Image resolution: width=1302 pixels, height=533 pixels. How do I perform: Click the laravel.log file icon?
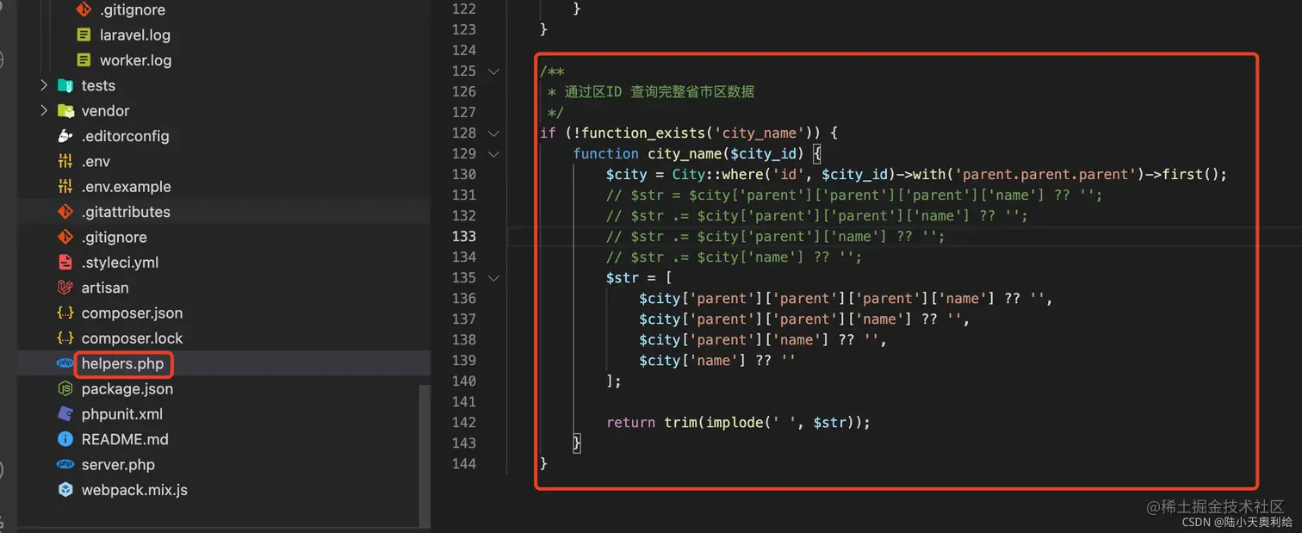[84, 35]
